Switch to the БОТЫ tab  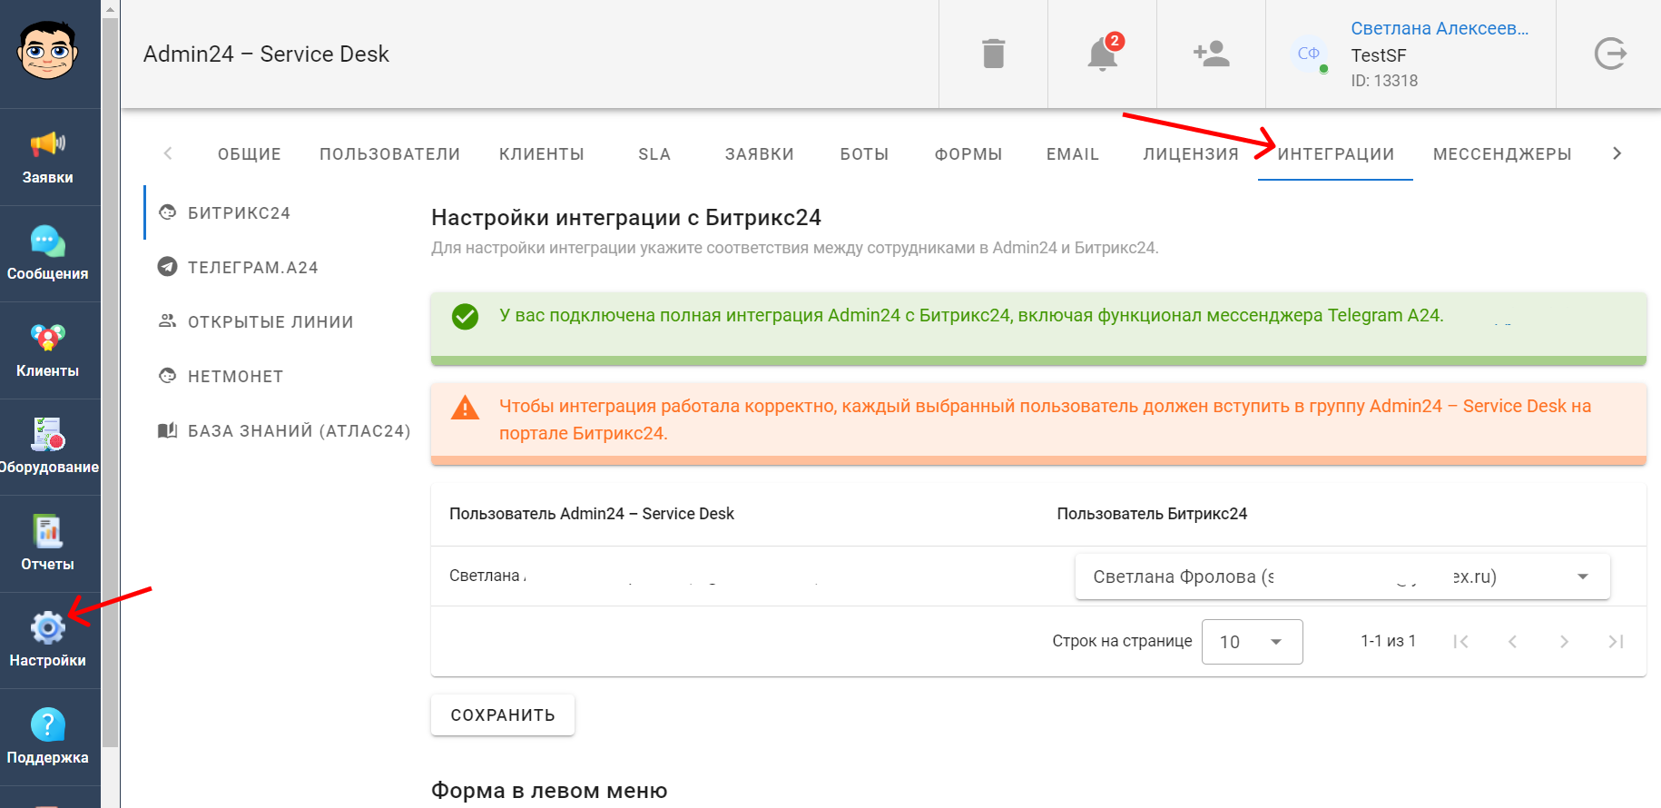(x=864, y=154)
